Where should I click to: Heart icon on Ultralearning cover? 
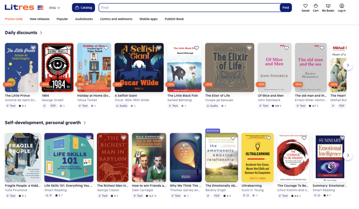268,138
